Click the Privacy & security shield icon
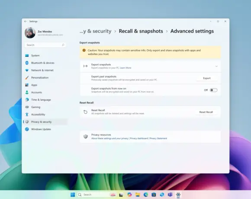 click(x=27, y=122)
